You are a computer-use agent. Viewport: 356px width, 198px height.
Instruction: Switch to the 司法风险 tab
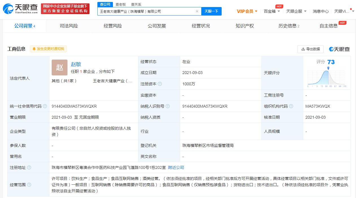tap(69, 26)
